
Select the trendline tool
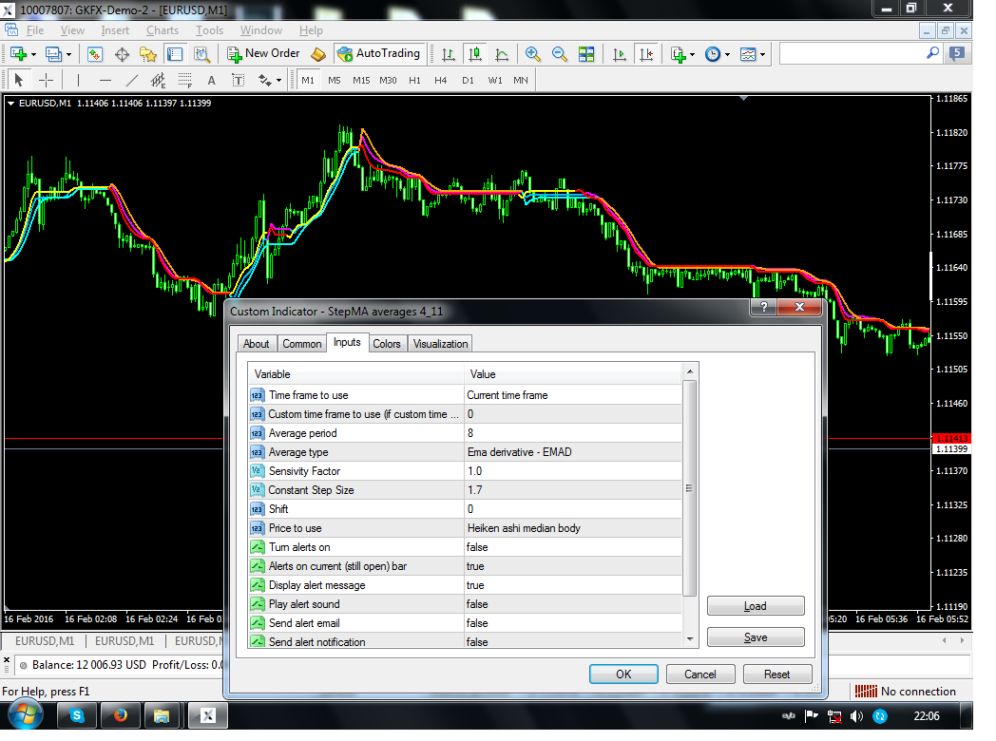(131, 80)
